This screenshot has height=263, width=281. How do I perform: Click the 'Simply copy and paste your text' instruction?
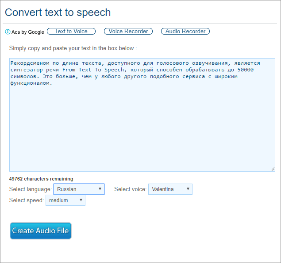coord(73,48)
